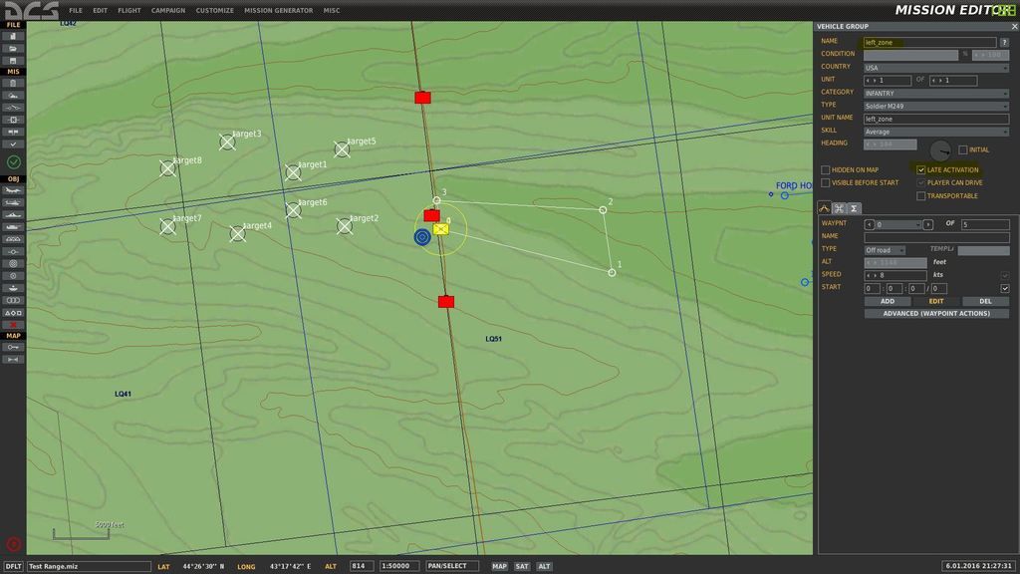Image resolution: width=1020 pixels, height=574 pixels.
Task: Enable the Hidden on Map checkbox
Action: pyautogui.click(x=825, y=170)
